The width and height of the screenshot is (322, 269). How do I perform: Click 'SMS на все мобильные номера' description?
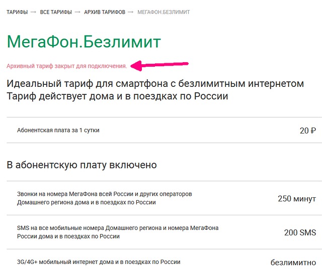(x=118, y=232)
